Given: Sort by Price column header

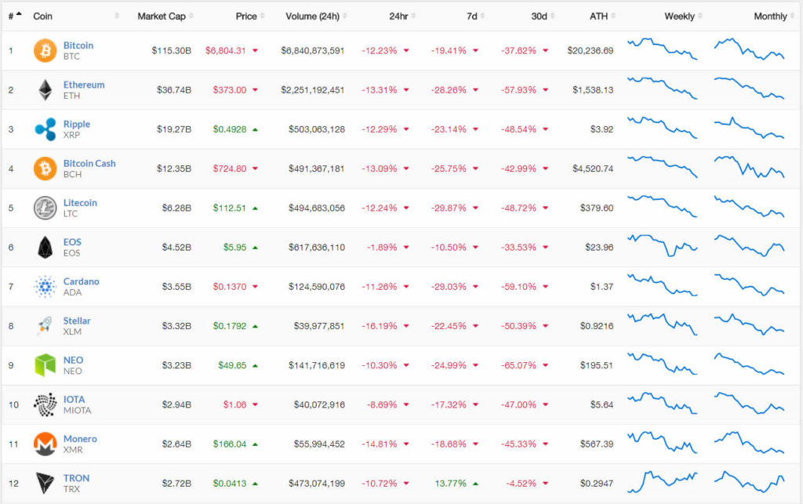Looking at the screenshot, I should (245, 16).
